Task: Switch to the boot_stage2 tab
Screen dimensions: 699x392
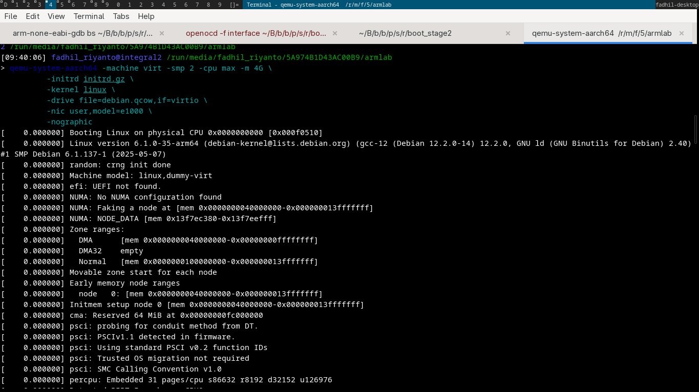Action: [405, 33]
